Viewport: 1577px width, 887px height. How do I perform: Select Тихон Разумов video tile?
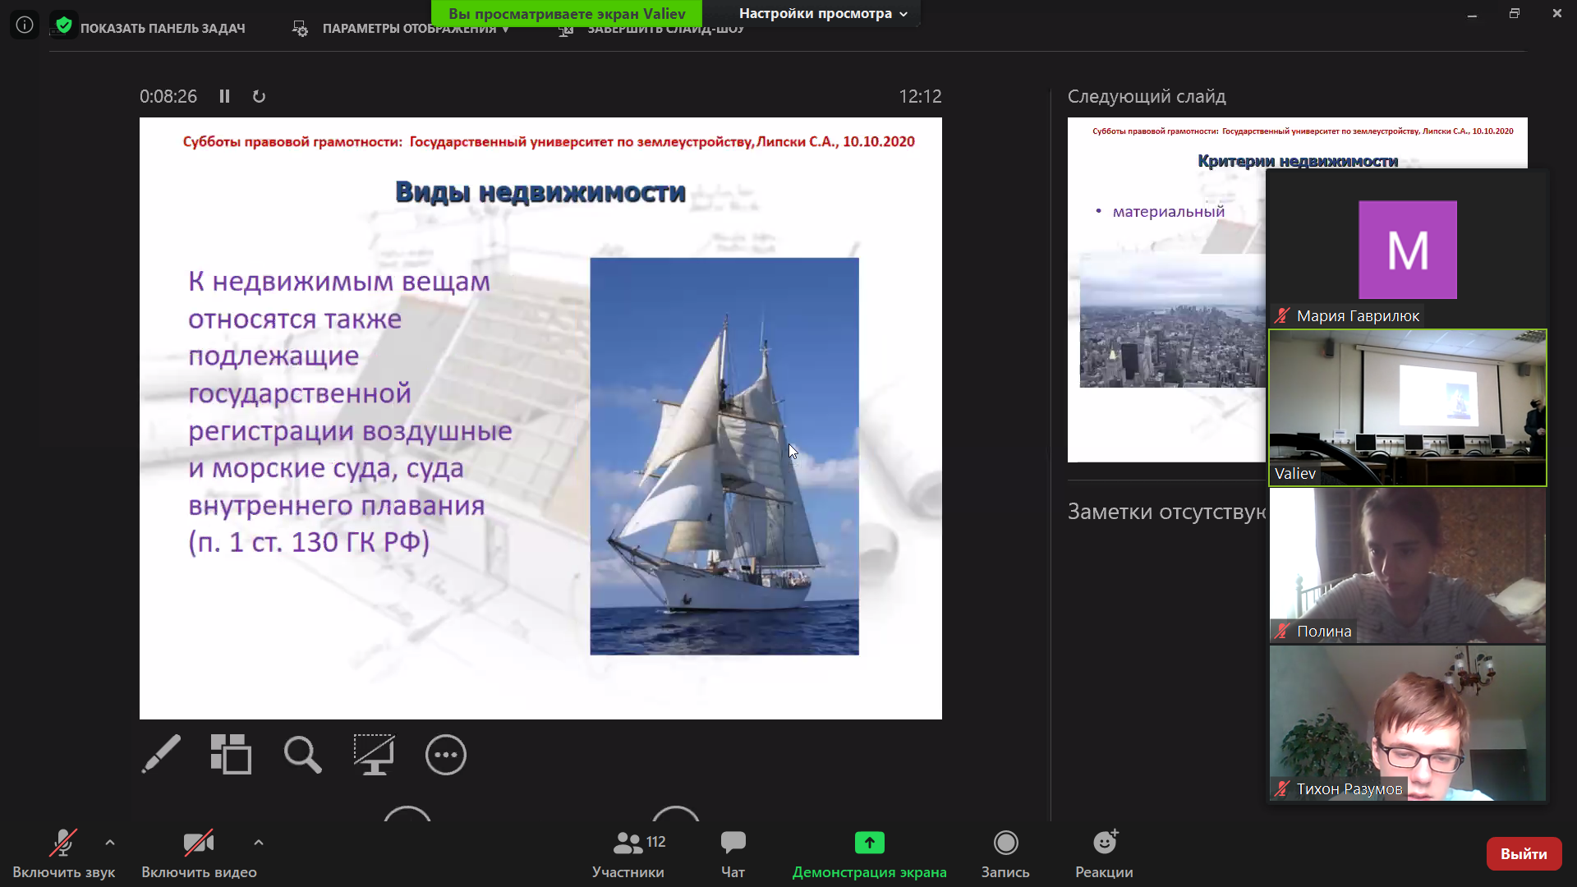(1407, 723)
